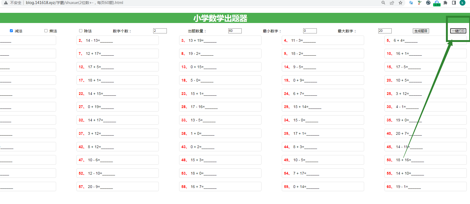
Task: Enable the 除法 checkbox
Action: point(81,31)
